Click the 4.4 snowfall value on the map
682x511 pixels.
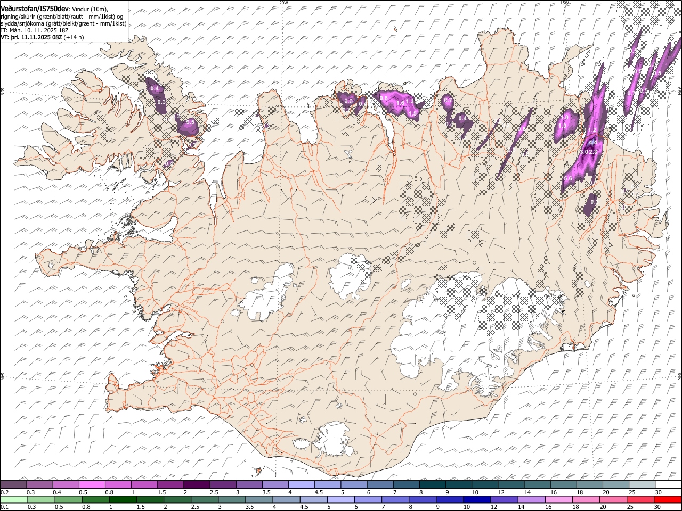click(592, 143)
